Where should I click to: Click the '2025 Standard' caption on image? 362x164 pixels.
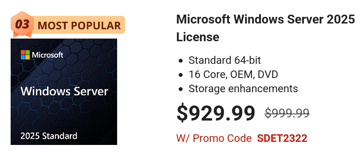(49, 136)
